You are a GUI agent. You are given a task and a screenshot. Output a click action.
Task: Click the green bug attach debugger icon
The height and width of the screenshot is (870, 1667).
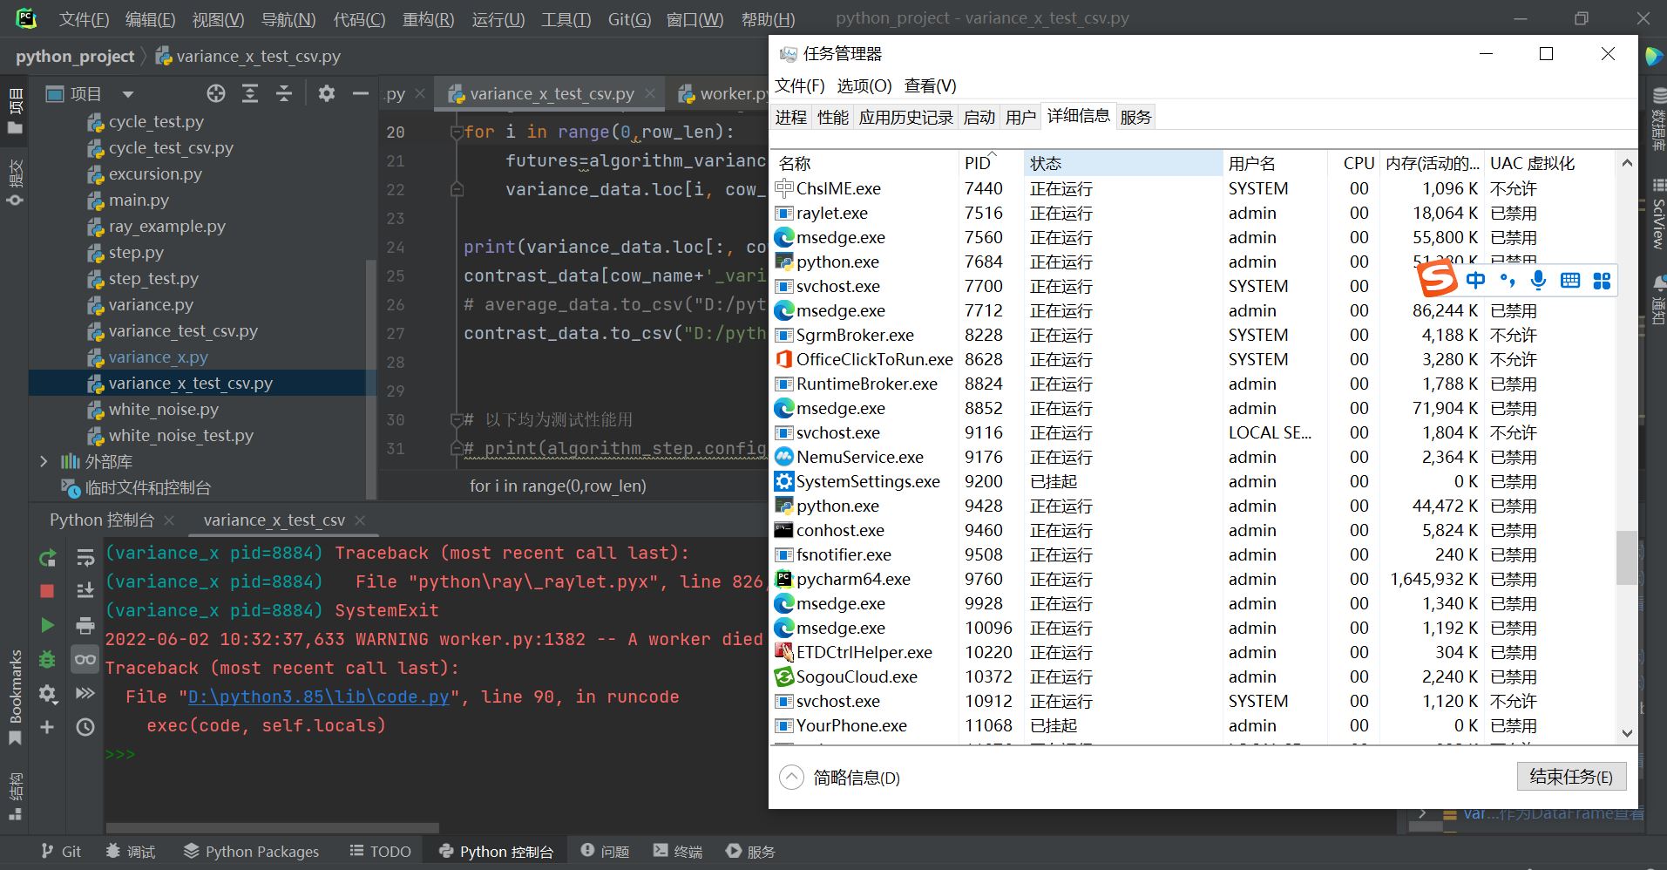point(48,659)
